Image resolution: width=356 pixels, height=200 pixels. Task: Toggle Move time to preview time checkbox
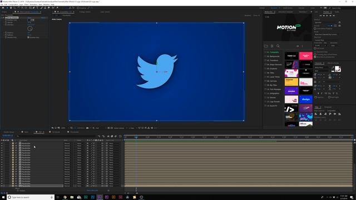click(315, 57)
